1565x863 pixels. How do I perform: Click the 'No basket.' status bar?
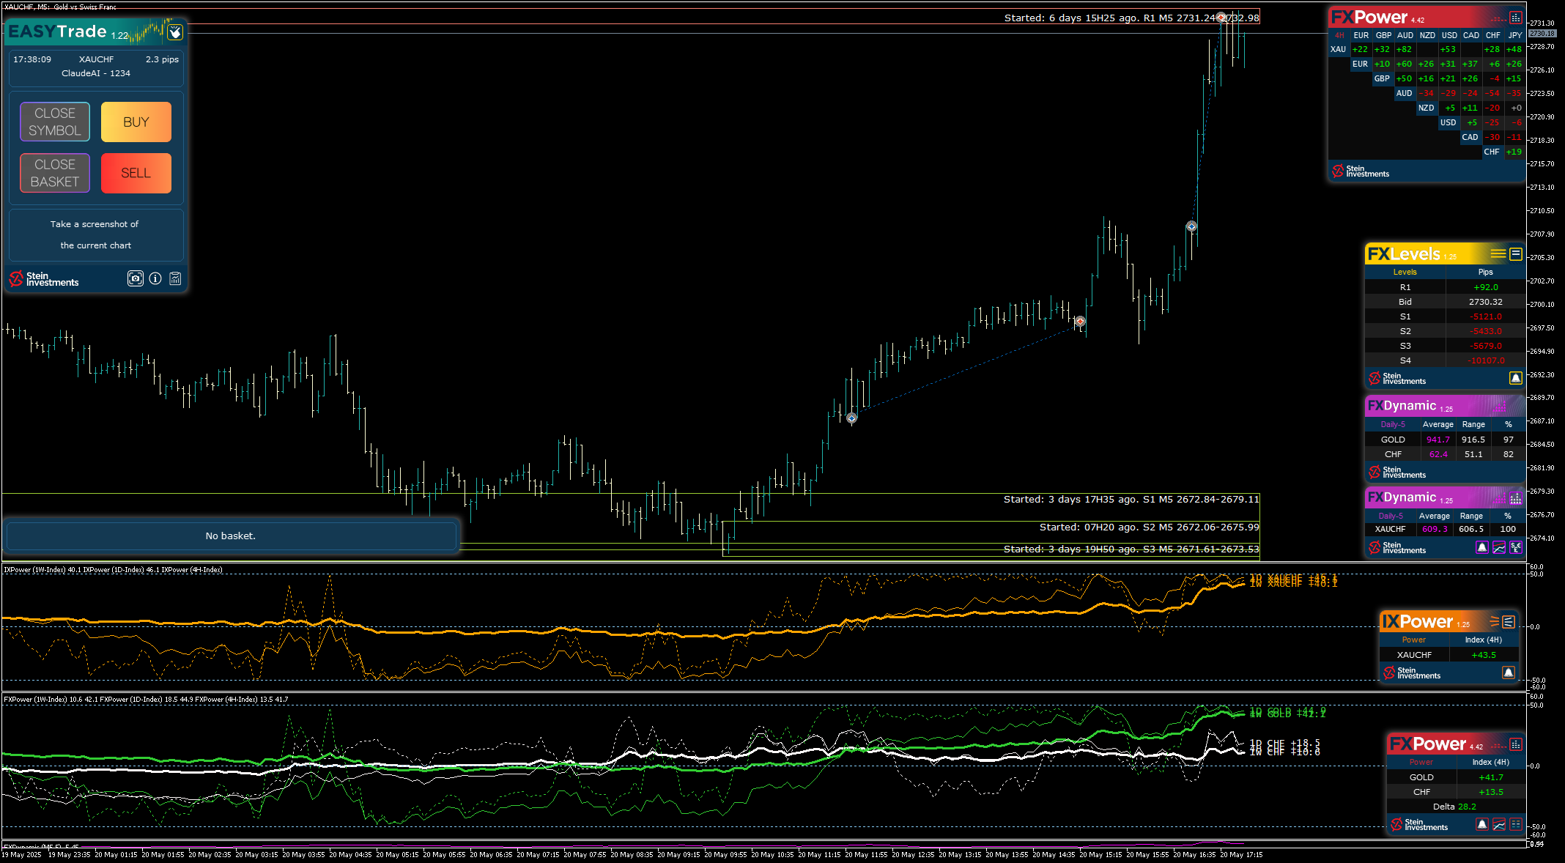[x=231, y=536]
